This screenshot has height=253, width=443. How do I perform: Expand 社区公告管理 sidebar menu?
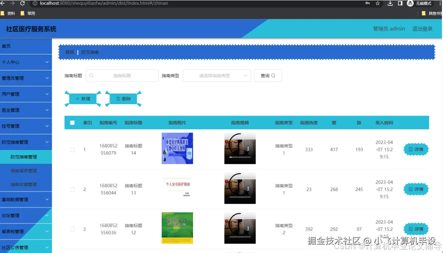26,247
